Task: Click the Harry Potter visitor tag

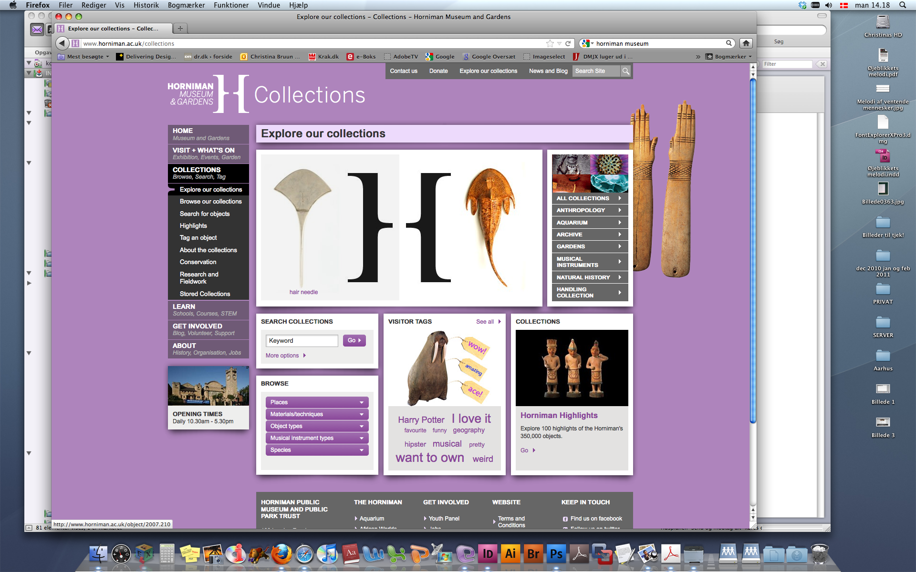Action: 421,420
